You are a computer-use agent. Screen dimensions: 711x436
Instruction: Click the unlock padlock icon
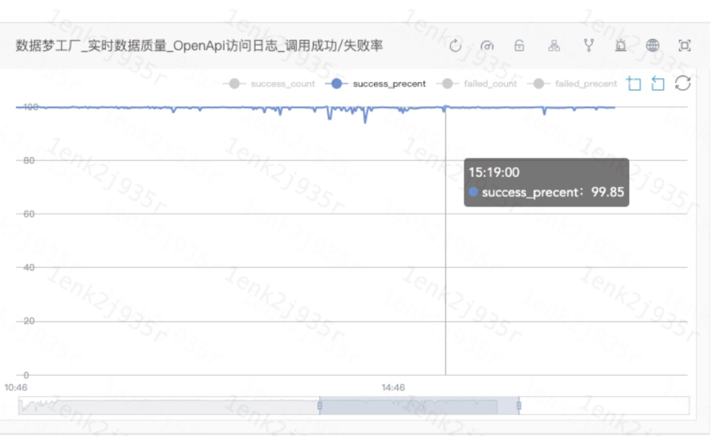click(x=519, y=45)
